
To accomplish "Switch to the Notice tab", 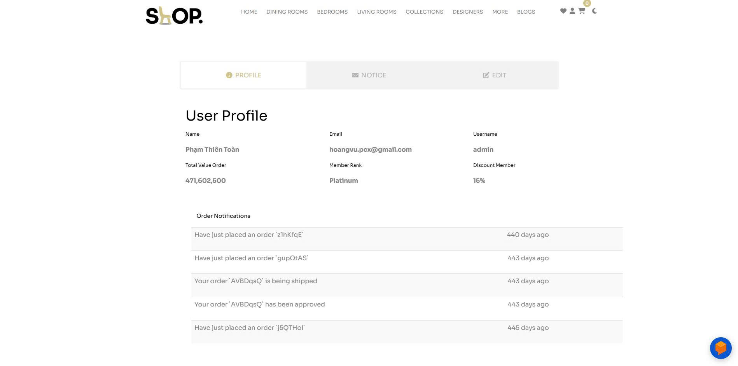I will pos(369,75).
